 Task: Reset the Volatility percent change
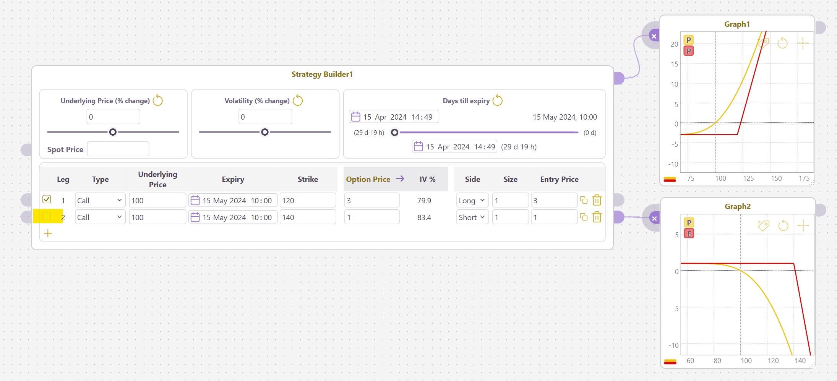tap(297, 101)
